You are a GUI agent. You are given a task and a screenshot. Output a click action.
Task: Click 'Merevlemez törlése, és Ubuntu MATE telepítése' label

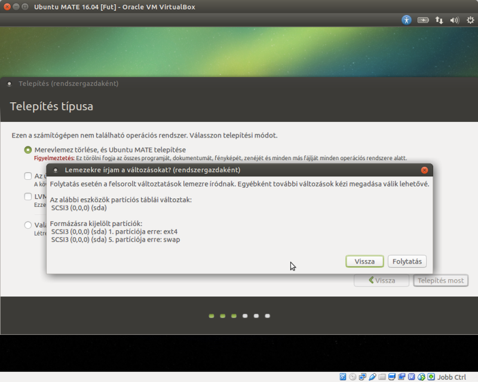(110, 150)
